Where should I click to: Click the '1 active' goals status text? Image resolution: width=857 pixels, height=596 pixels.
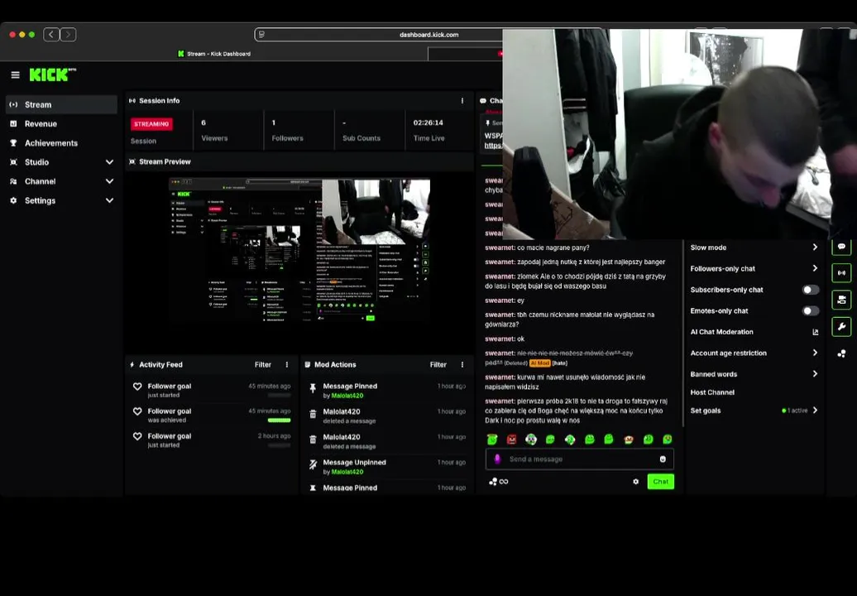click(x=795, y=411)
